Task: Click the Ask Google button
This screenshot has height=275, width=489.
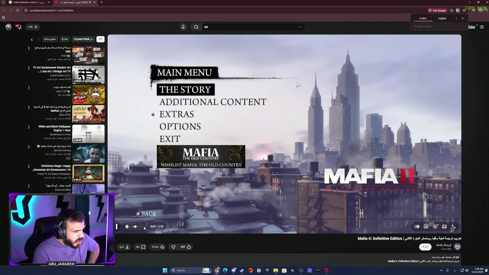Action: tap(437, 10)
